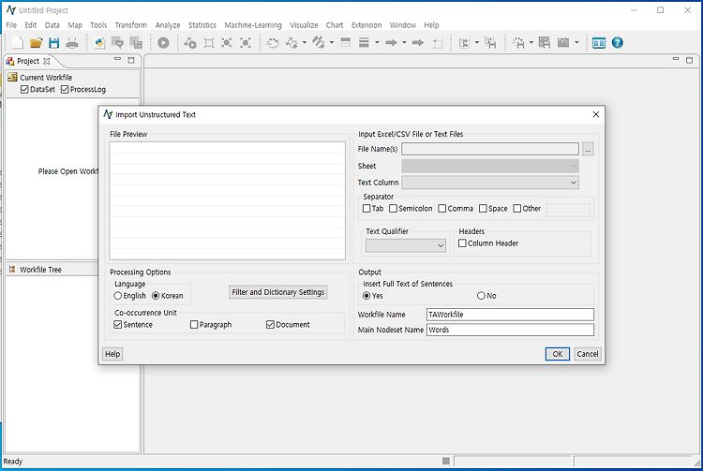The width and height of the screenshot is (703, 471).
Task: Click the Workfile Tree panel icon
Action: tap(12, 269)
